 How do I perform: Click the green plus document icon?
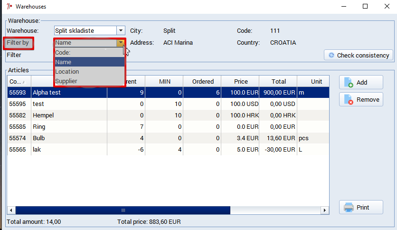(x=349, y=82)
